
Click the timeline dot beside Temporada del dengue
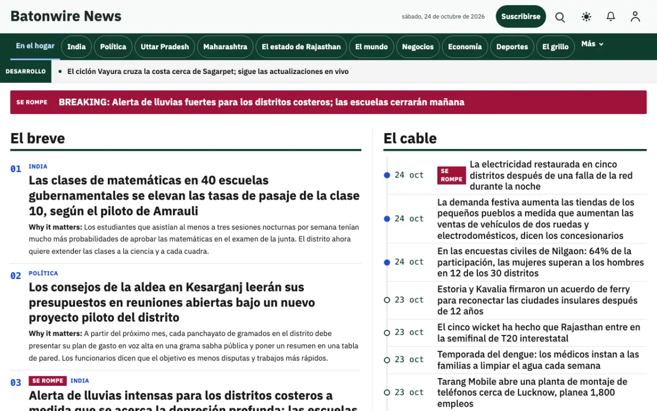[387, 360]
